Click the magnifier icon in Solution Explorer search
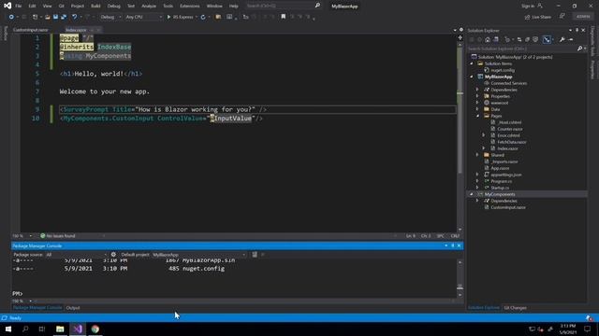Screen dimensions: 599x336 580,49
